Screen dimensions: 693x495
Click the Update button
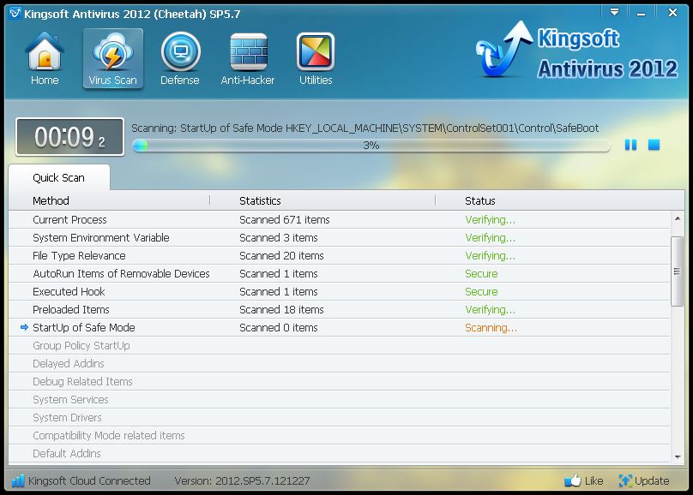pos(644,480)
